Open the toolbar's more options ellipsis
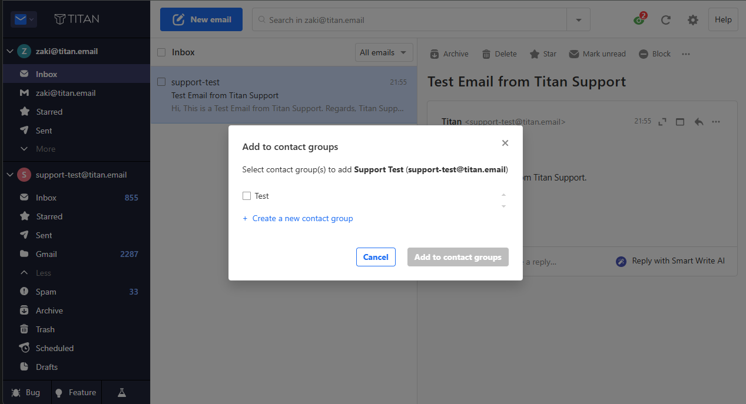 point(686,54)
